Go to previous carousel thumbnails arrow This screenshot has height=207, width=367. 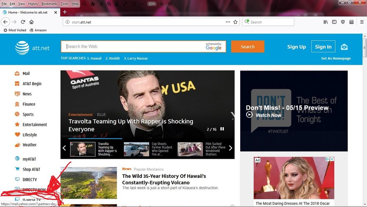[x=64, y=148]
